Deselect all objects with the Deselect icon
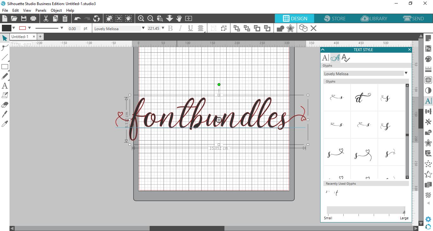Screen dimensions: 433x231 click(119, 18)
